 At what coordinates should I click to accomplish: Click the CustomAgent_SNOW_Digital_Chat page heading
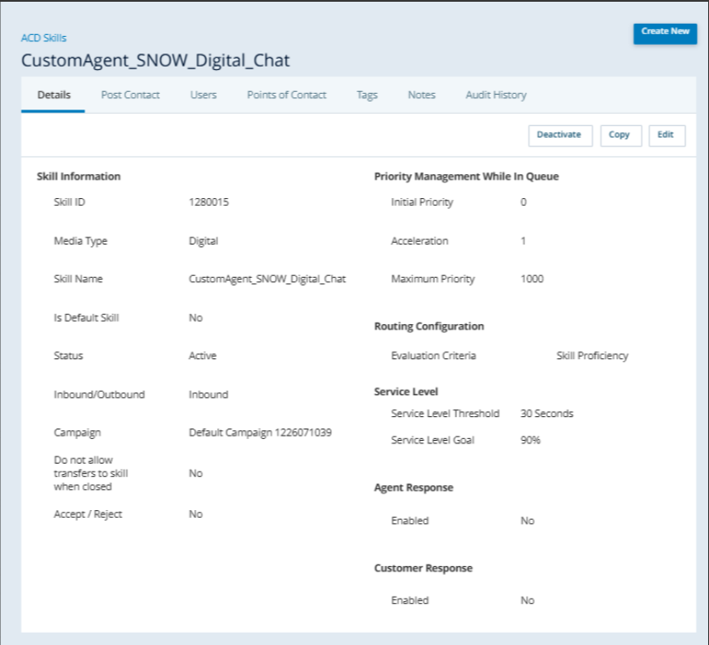pos(155,60)
